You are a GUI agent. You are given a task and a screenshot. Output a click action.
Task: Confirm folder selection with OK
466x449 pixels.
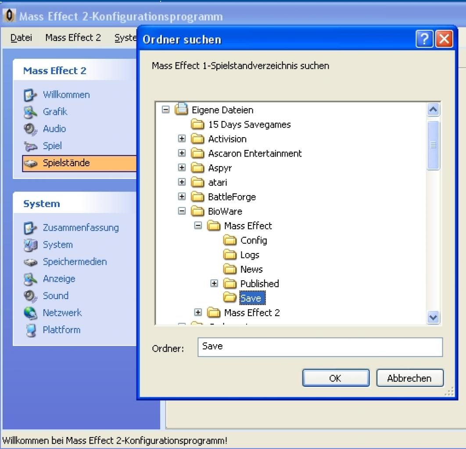[x=336, y=378]
